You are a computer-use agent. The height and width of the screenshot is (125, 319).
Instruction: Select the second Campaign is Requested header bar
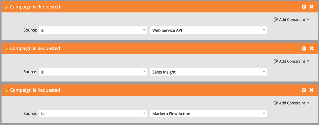159,48
